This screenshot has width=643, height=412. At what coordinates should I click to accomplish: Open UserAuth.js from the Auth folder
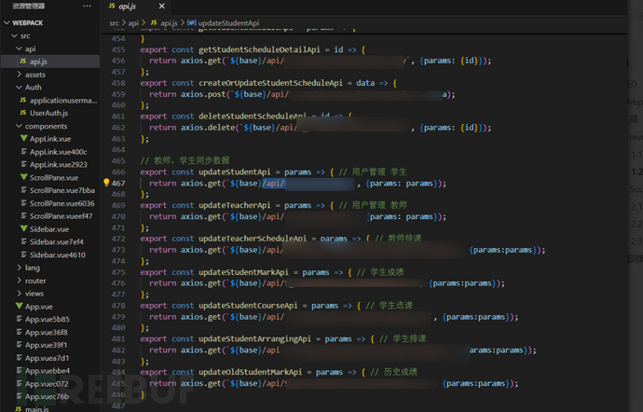point(48,113)
